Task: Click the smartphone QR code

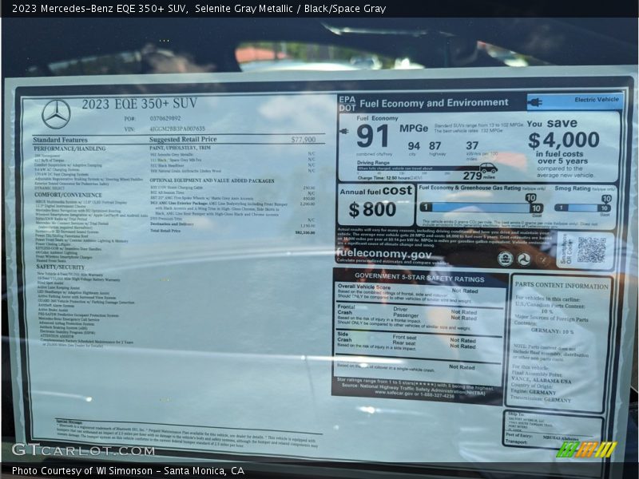Action: (x=592, y=250)
